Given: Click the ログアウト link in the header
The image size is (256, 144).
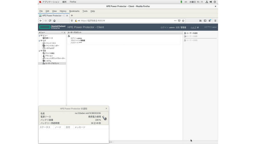Looking at the screenshot, I should 210,27.
